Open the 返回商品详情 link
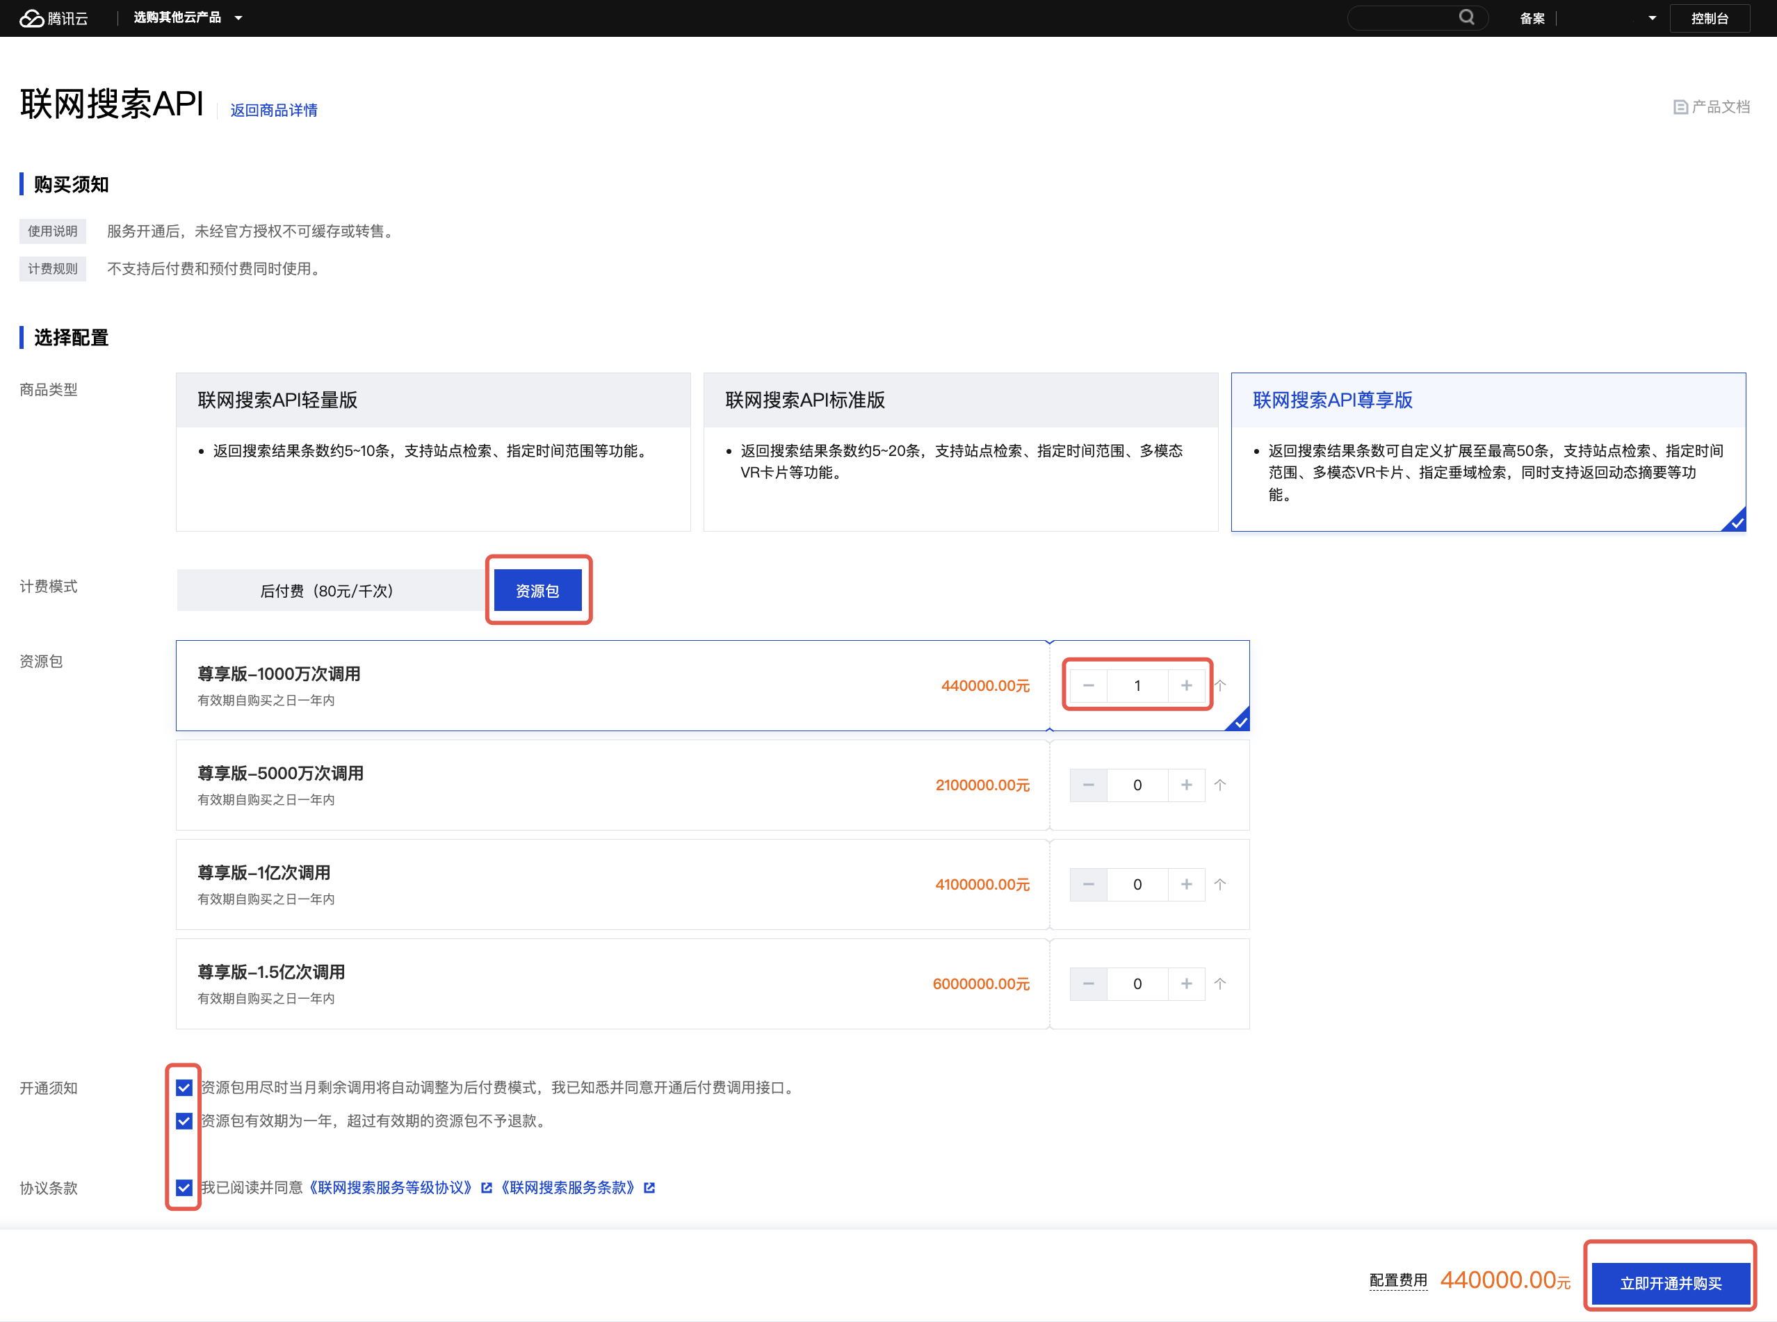The width and height of the screenshot is (1777, 1322). (x=274, y=111)
